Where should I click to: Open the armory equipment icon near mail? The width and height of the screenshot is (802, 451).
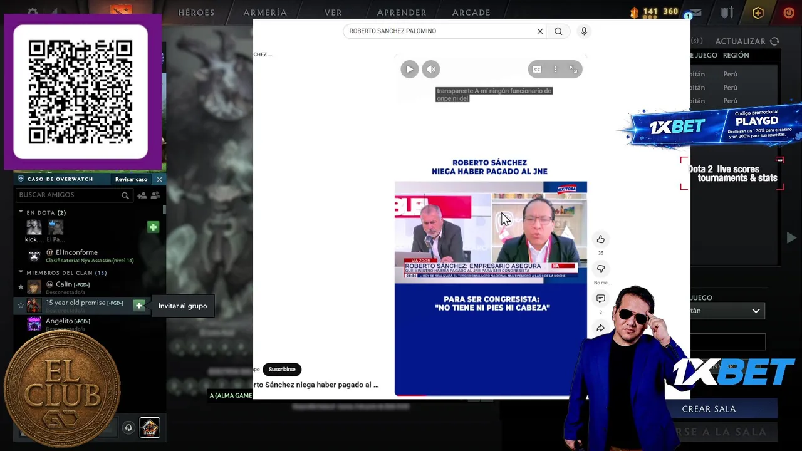point(727,13)
